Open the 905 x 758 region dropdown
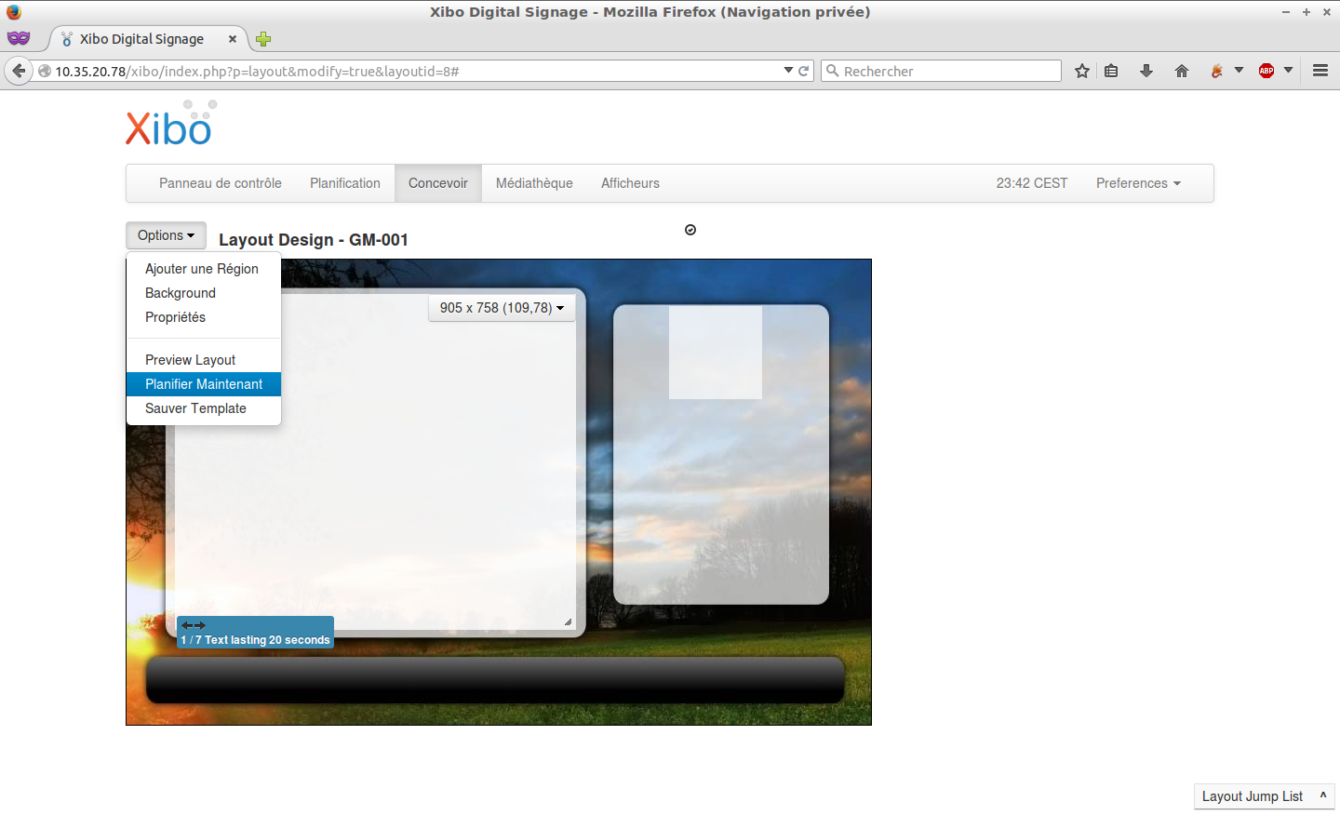The image size is (1340, 815). click(x=502, y=308)
